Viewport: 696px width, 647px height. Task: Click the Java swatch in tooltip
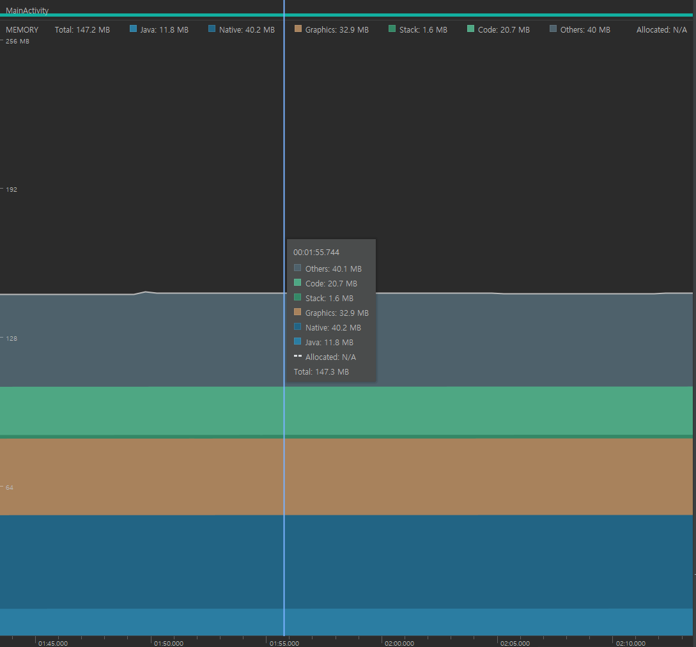coord(297,341)
